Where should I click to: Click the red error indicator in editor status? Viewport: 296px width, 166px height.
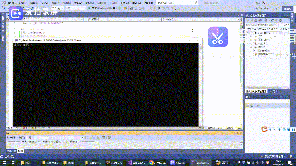click(24, 128)
